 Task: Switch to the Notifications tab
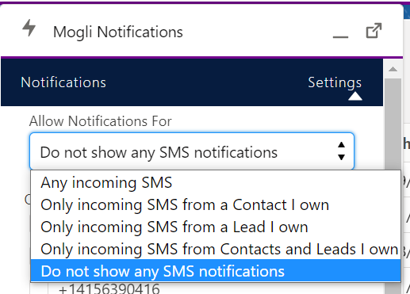(63, 82)
